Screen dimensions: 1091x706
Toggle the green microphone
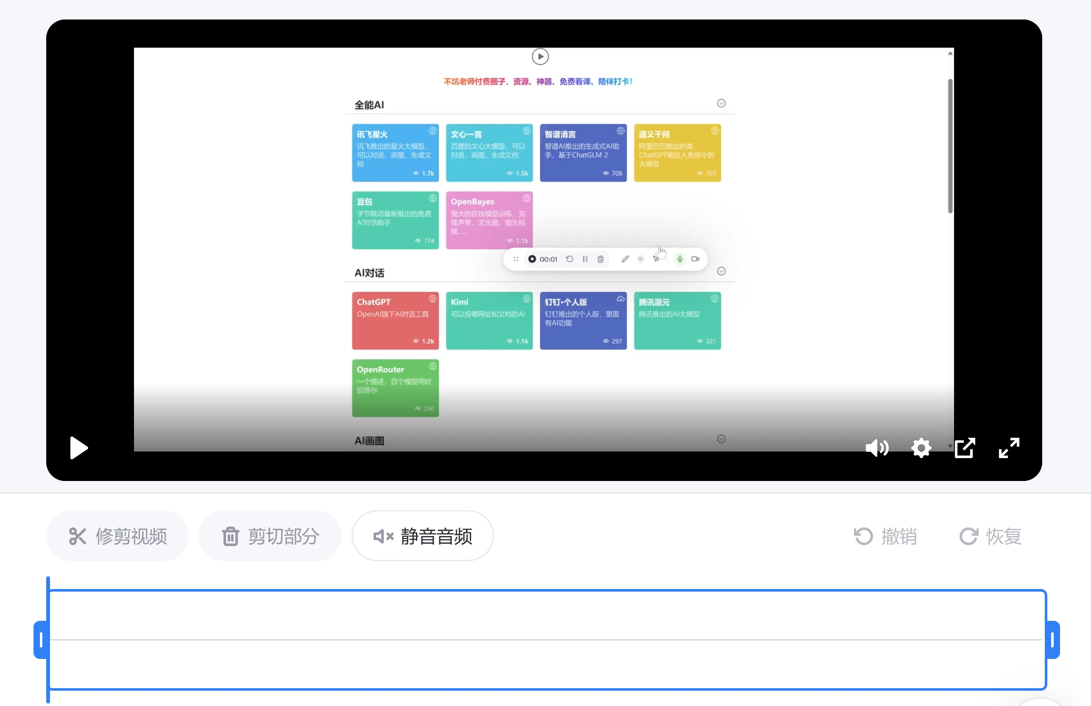tap(680, 259)
